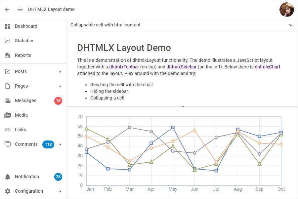Click the Pages file icon
298x199 pixels.
pyautogui.click(x=8, y=86)
